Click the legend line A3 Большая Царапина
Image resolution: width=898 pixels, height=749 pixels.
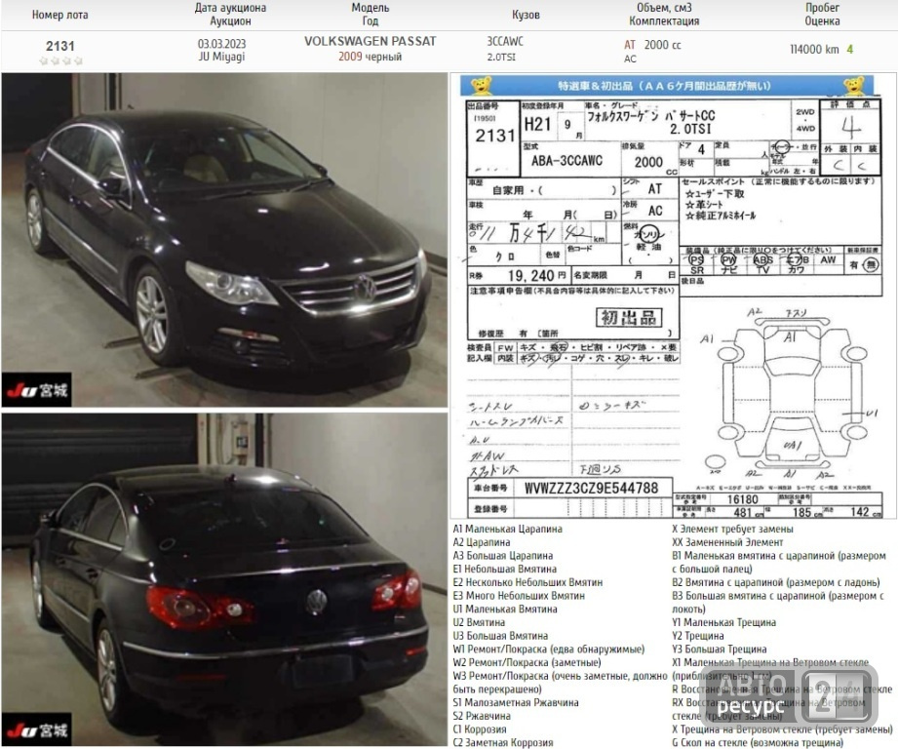pos(503,556)
